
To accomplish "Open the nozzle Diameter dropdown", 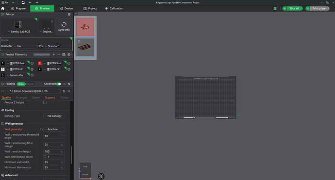I will [x=25, y=46].
